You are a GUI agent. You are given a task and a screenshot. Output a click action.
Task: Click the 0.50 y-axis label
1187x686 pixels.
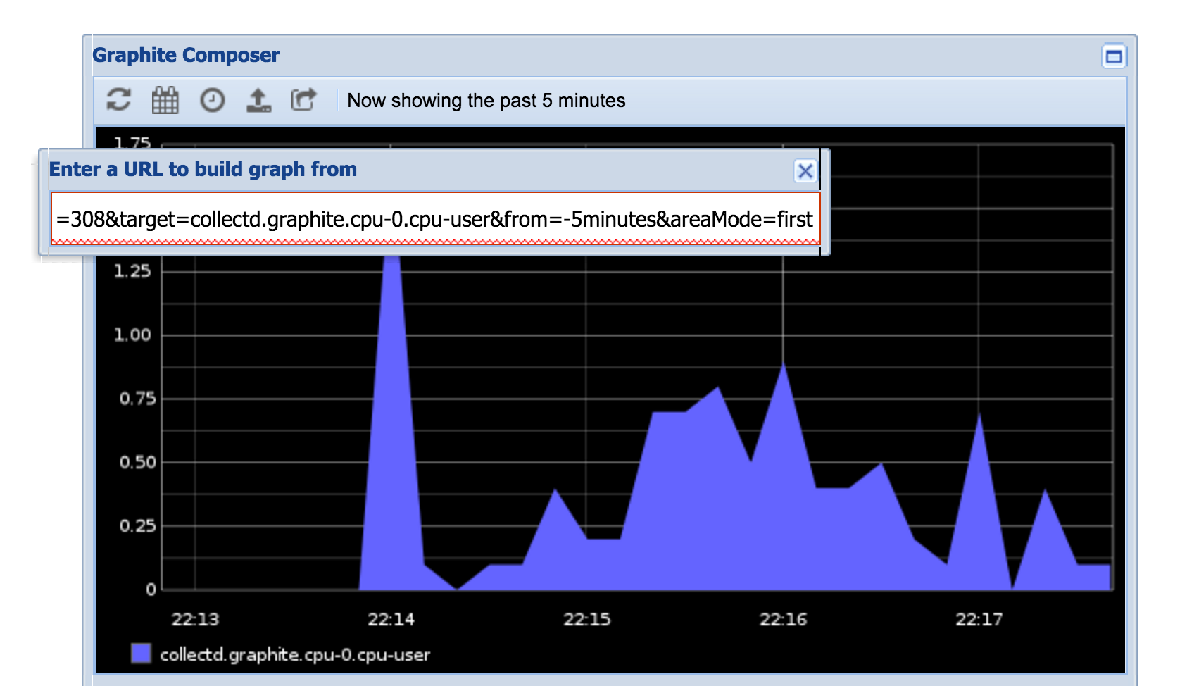pyautogui.click(x=137, y=462)
